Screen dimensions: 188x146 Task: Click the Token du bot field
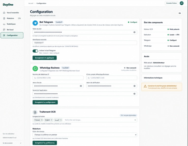[x=85, y=32]
